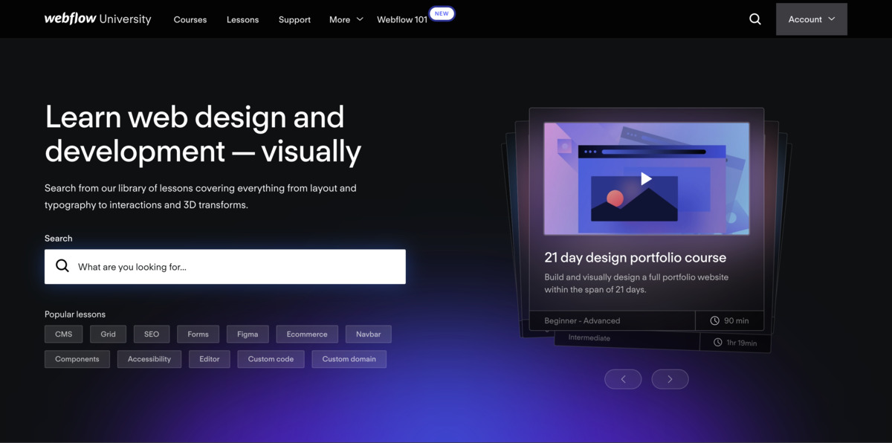The width and height of the screenshot is (892, 443).
Task: Click the course description 'Build and visually design' text
Action: click(636, 283)
